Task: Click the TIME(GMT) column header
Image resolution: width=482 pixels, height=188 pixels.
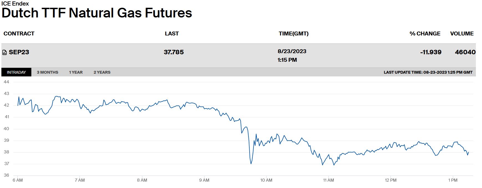Action: click(293, 34)
